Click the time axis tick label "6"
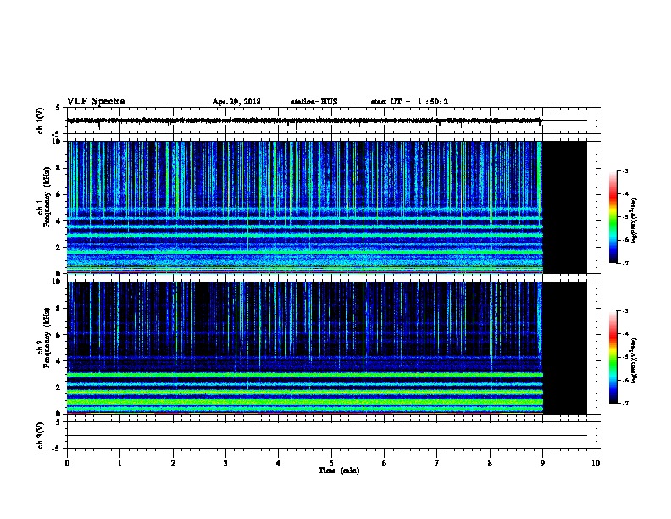Screen dimensions: 671x519 tap(385, 462)
